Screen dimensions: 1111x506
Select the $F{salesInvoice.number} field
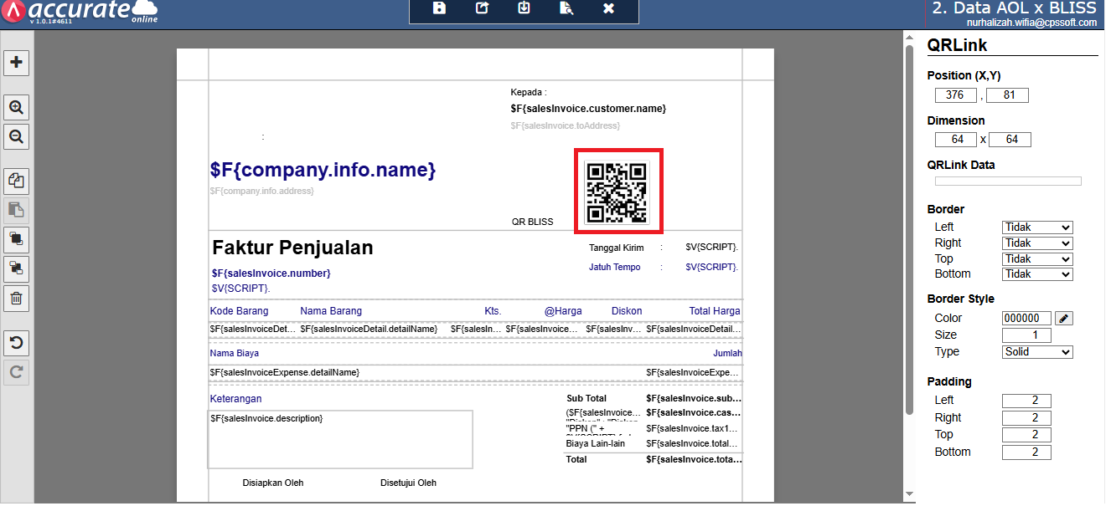[x=271, y=273]
